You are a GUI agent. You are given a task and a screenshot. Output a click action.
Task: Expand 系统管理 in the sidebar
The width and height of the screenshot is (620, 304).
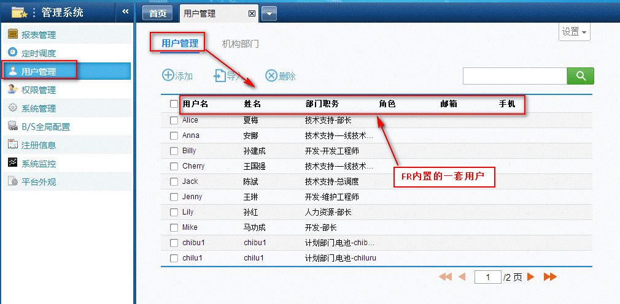click(x=38, y=108)
